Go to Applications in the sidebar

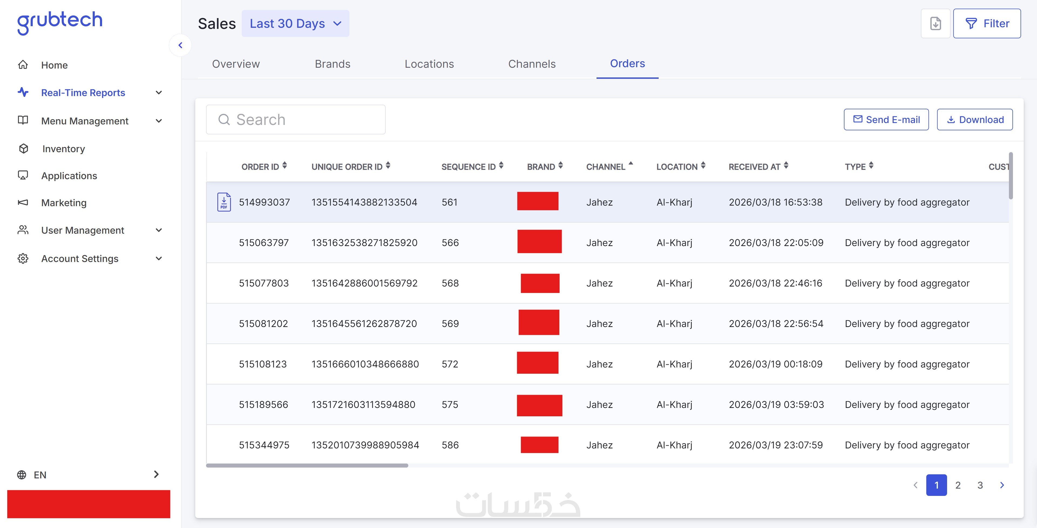[69, 176]
